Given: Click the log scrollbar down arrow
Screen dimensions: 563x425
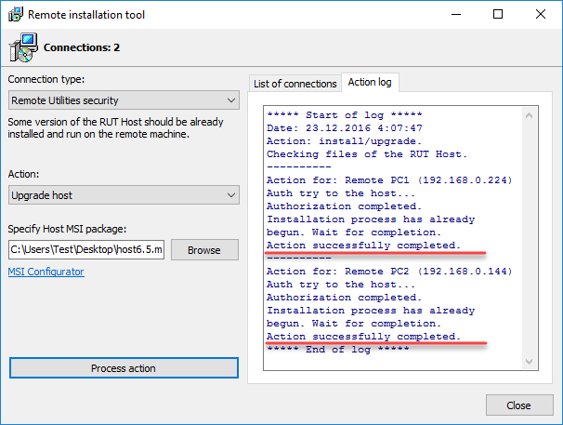Looking at the screenshot, I should click(529, 363).
